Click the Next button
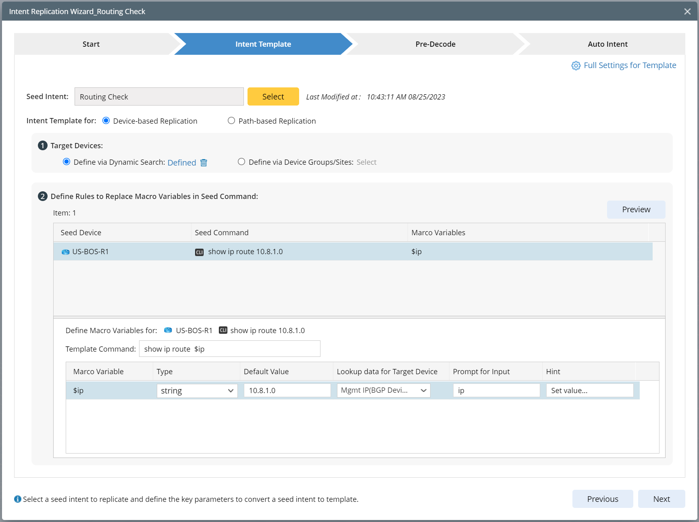 (x=661, y=499)
